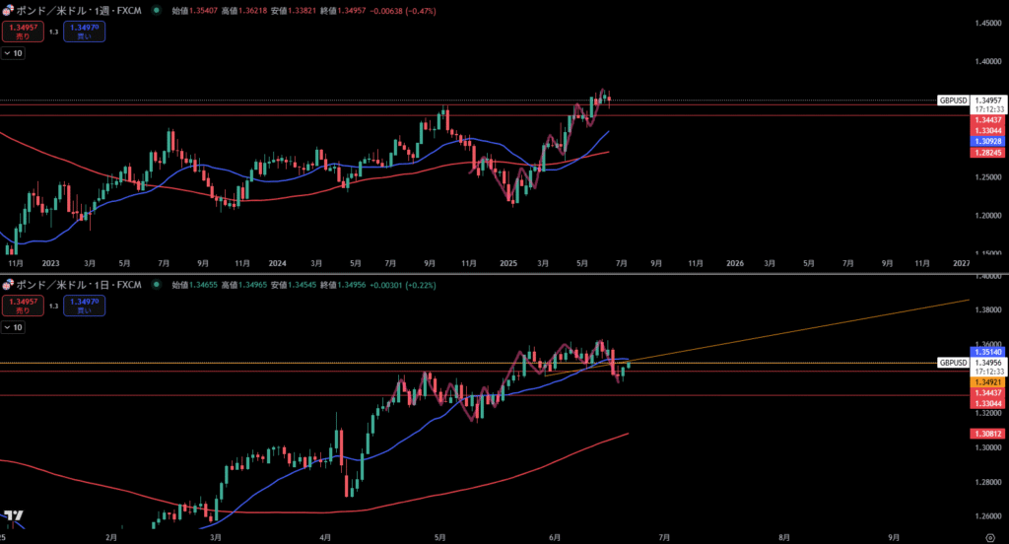This screenshot has width=1009, height=544.
Task: Click the daily spread value 1.3
Action: coord(53,306)
